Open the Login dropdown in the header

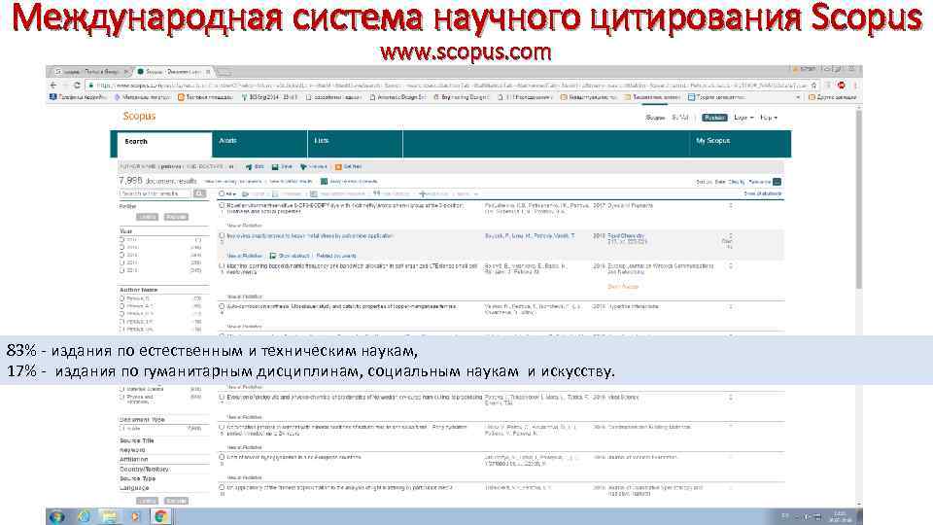743,118
